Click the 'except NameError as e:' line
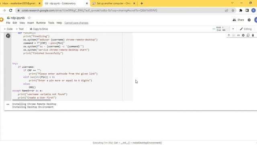 click(27, 91)
